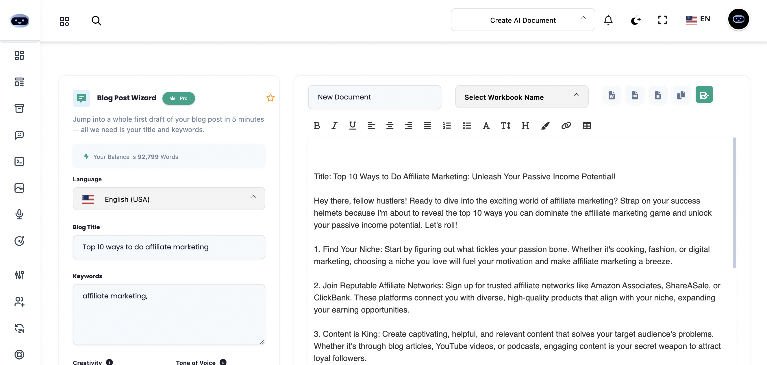Copy the document content

click(681, 95)
